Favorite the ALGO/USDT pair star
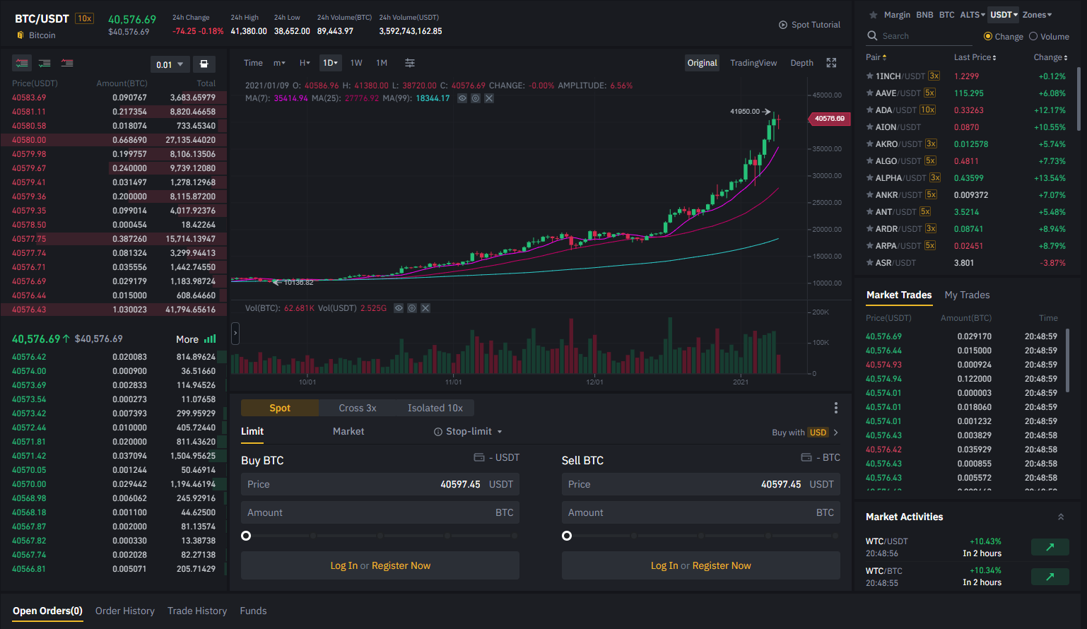Screen dimensions: 1087x629 [x=870, y=161]
